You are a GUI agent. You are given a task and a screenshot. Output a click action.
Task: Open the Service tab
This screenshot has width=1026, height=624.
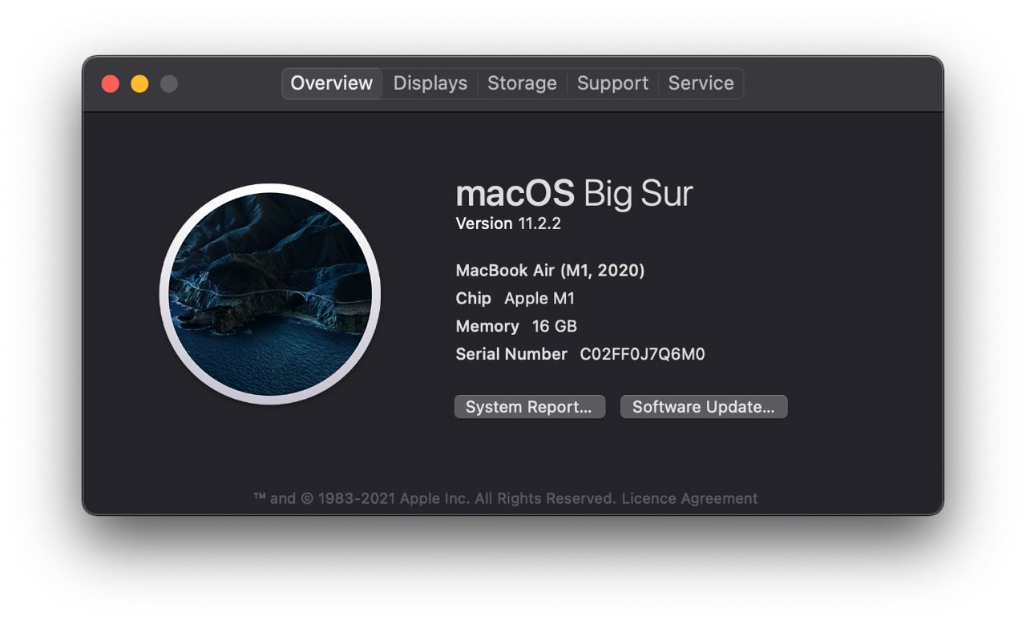701,83
